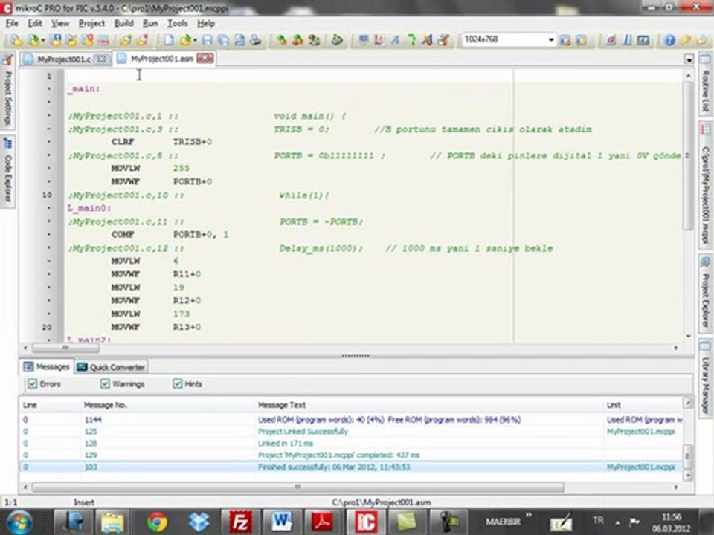Select the 'Linked in 171 ms' message row
714x535 pixels.
(350, 443)
